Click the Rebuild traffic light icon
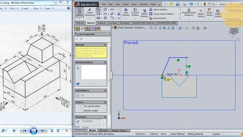 pyautogui.click(x=205, y=4)
